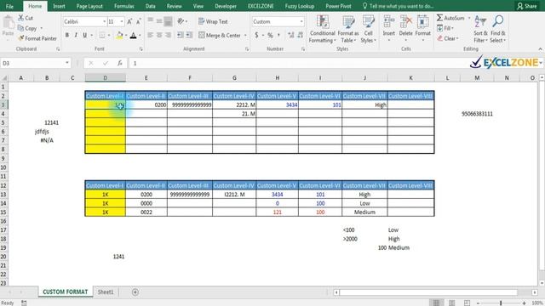Open font size 11 dropdown
The width and height of the screenshot is (545, 306).
click(121, 21)
